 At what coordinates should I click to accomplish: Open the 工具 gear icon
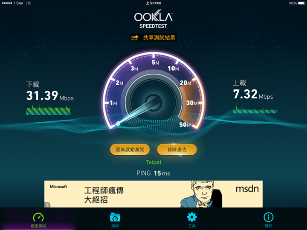(192, 217)
